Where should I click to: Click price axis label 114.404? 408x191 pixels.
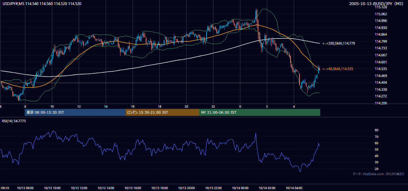coord(381,82)
